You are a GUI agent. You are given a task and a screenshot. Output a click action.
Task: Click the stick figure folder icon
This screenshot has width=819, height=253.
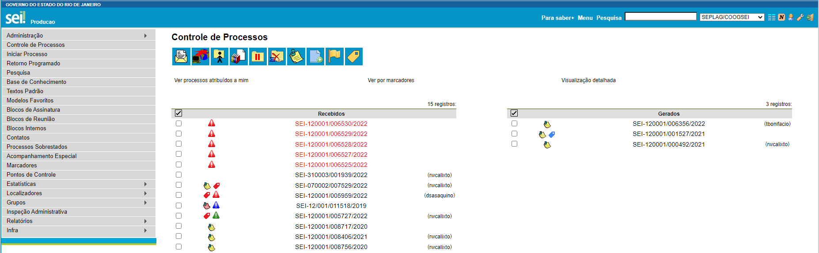pos(220,57)
